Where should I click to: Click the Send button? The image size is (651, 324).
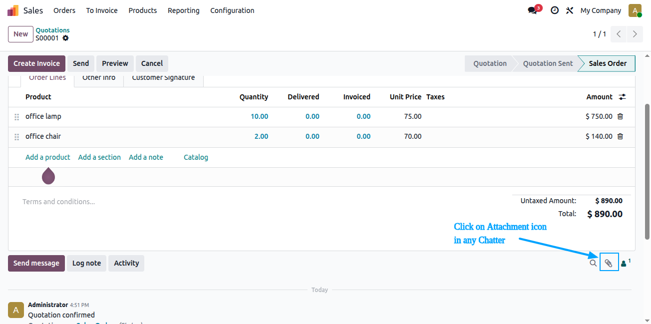[x=81, y=63]
